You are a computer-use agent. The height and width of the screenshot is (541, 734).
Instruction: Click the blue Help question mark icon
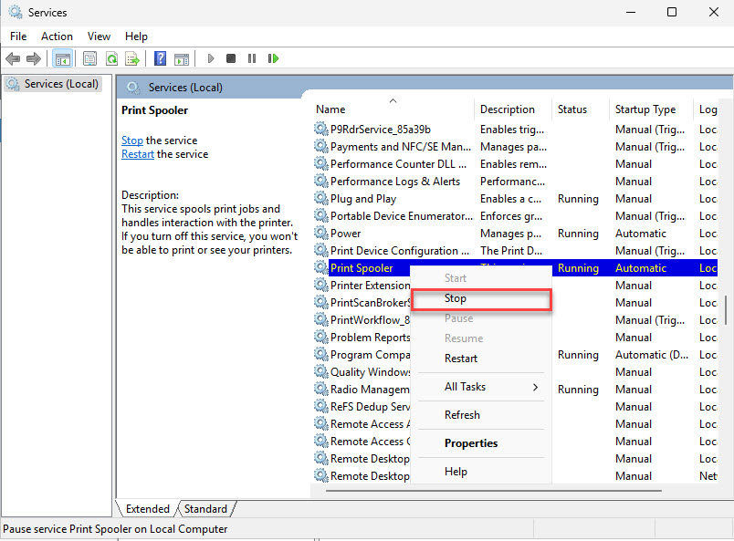(x=160, y=59)
